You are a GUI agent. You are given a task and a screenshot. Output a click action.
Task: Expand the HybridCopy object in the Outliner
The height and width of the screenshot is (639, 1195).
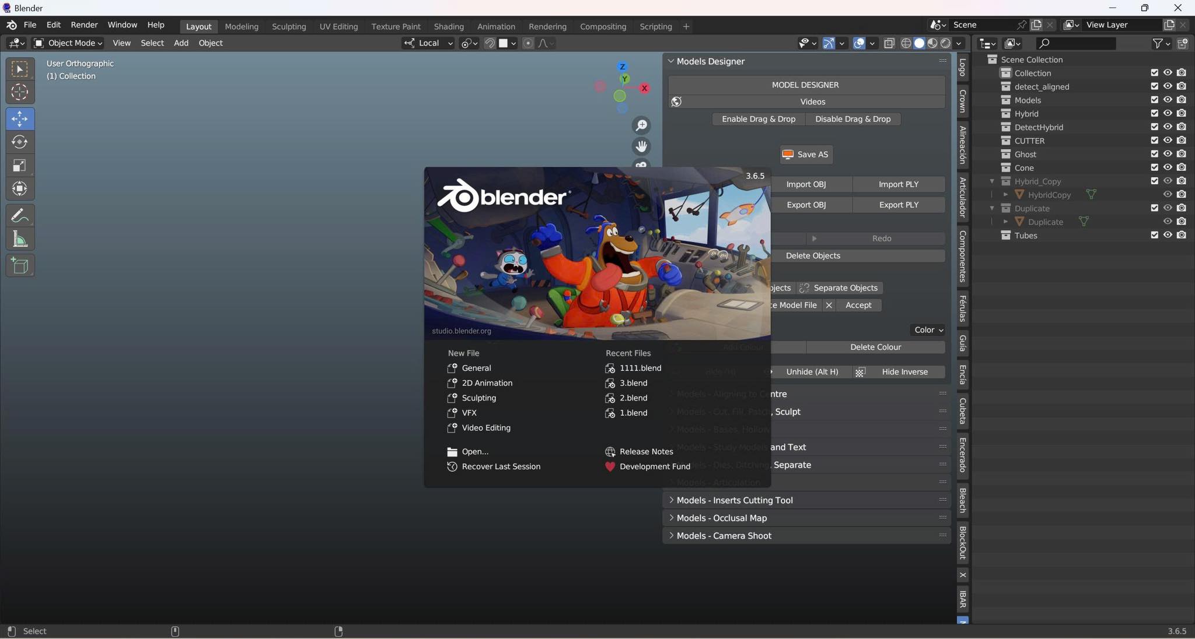[x=1005, y=195]
